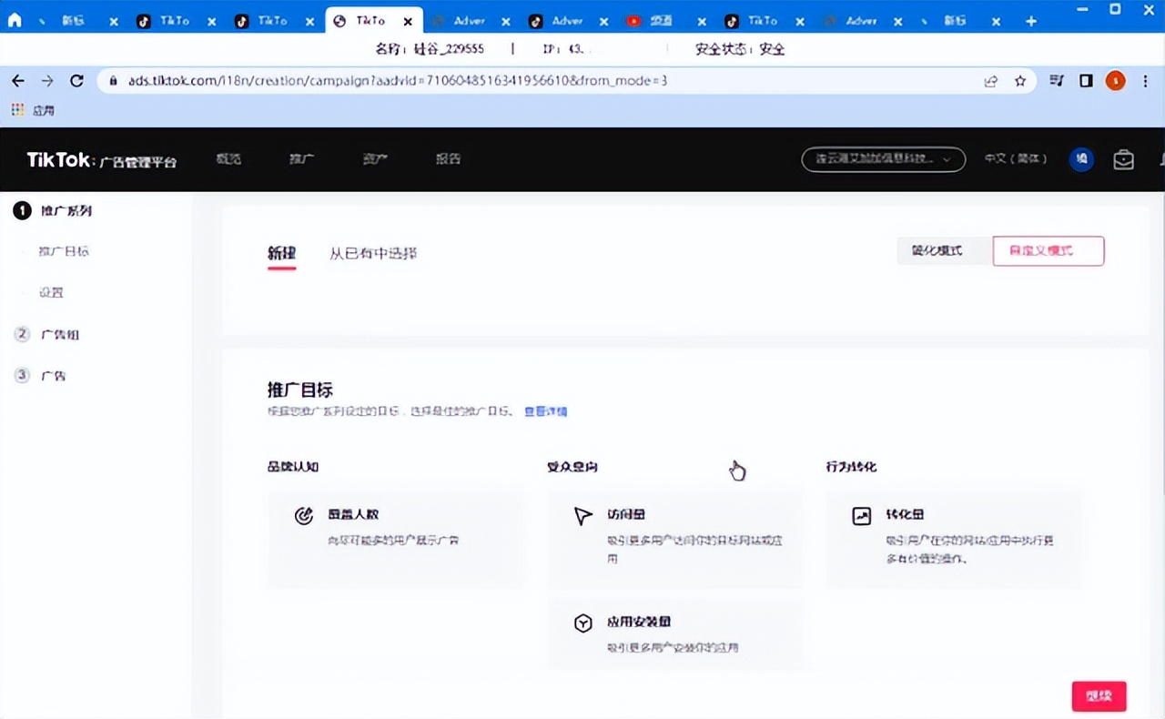Click the blue user avatar in header
1165x719 pixels.
tap(1081, 159)
